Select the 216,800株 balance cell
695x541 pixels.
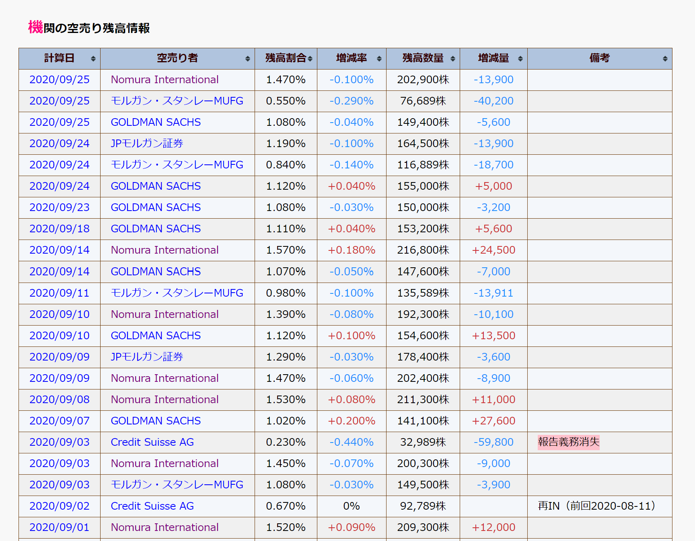pos(423,250)
